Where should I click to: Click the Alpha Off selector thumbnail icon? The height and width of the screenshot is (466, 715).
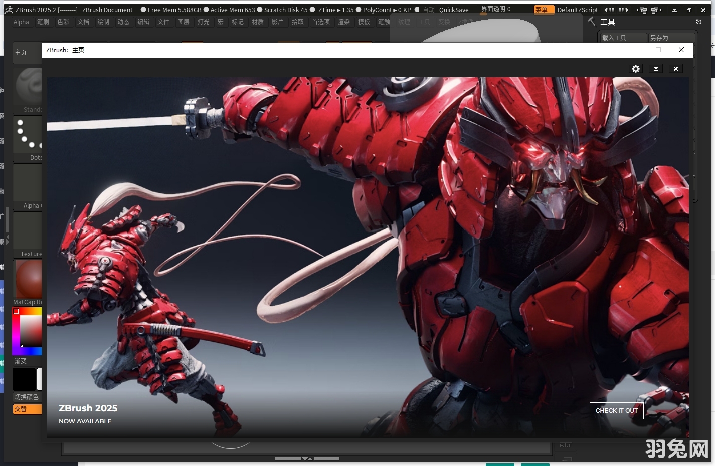(x=28, y=183)
